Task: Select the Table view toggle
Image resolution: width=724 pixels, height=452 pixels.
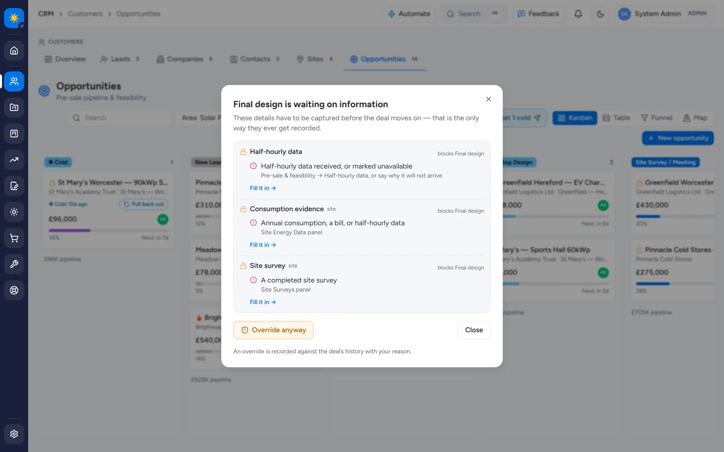Action: pyautogui.click(x=617, y=118)
